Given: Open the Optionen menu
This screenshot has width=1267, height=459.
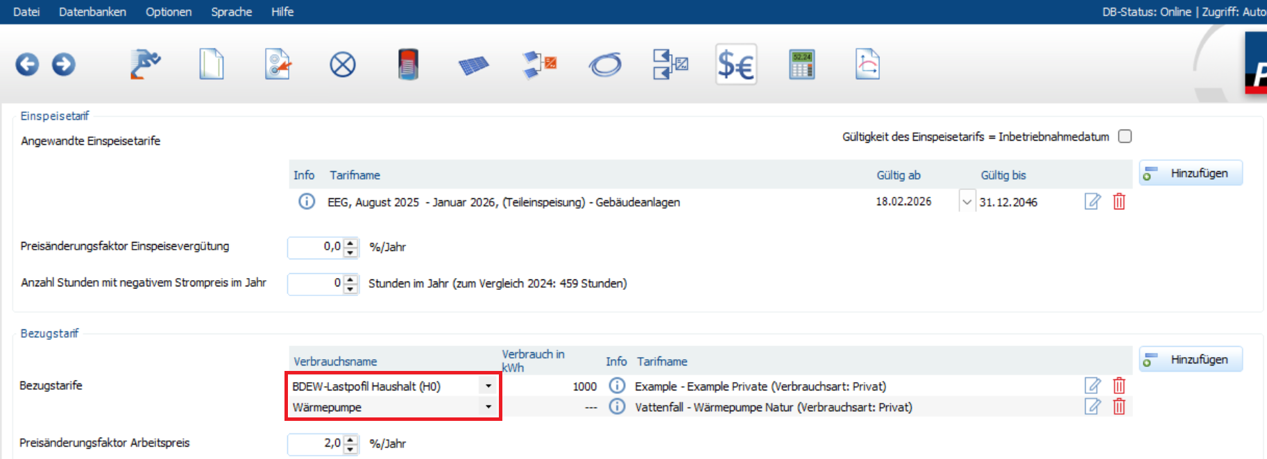Looking at the screenshot, I should coord(169,12).
